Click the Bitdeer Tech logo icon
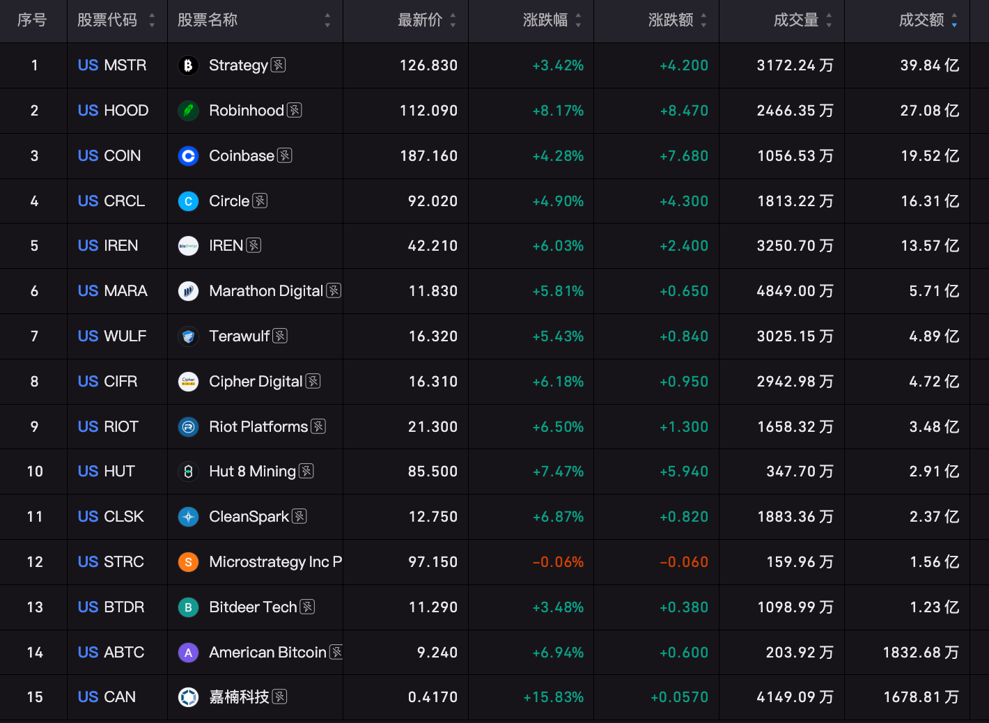The height and width of the screenshot is (723, 989). tap(188, 607)
